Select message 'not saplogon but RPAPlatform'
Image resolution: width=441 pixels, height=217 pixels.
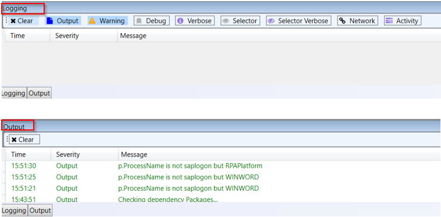(190, 166)
